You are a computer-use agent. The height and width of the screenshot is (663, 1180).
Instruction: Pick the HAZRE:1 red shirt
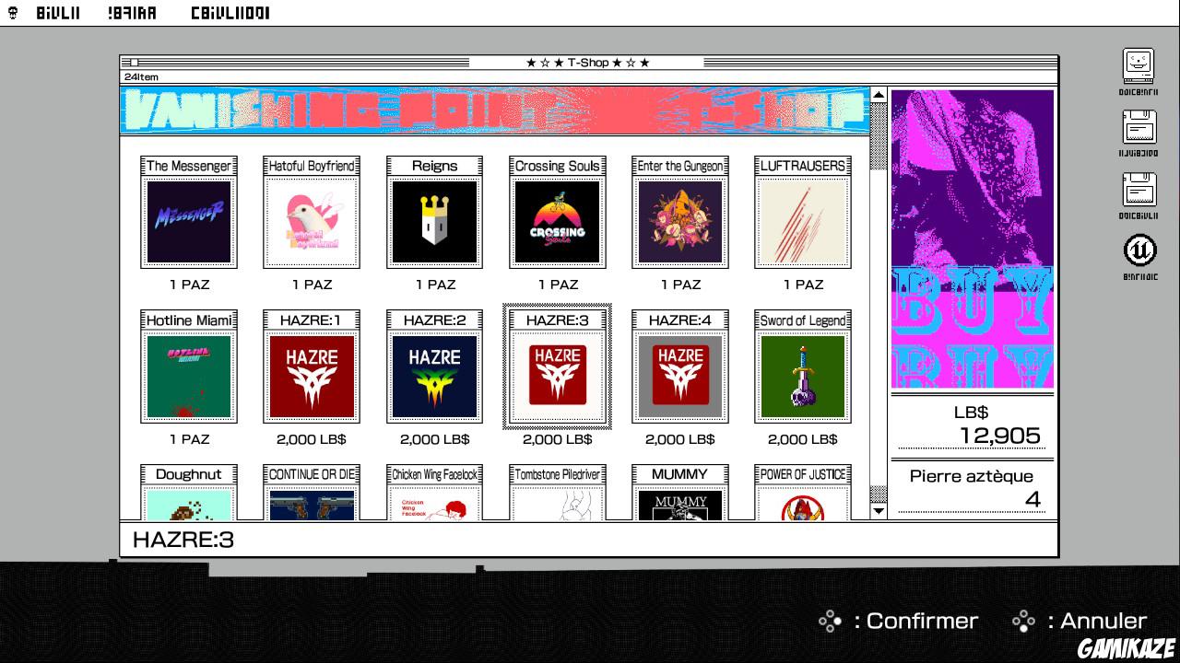pyautogui.click(x=312, y=377)
